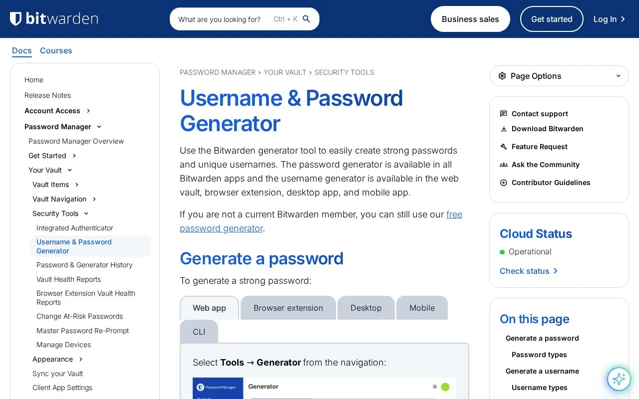The width and height of the screenshot is (639, 399).
Task: Expand the Get Started section
Action: (x=74, y=156)
